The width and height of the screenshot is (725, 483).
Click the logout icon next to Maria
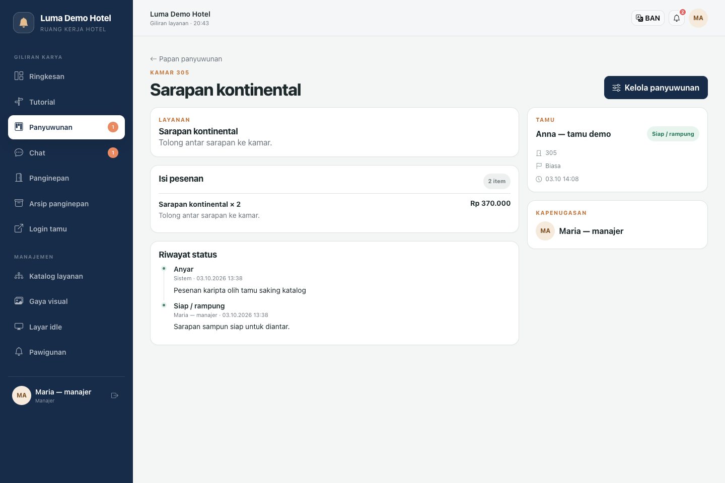115,395
